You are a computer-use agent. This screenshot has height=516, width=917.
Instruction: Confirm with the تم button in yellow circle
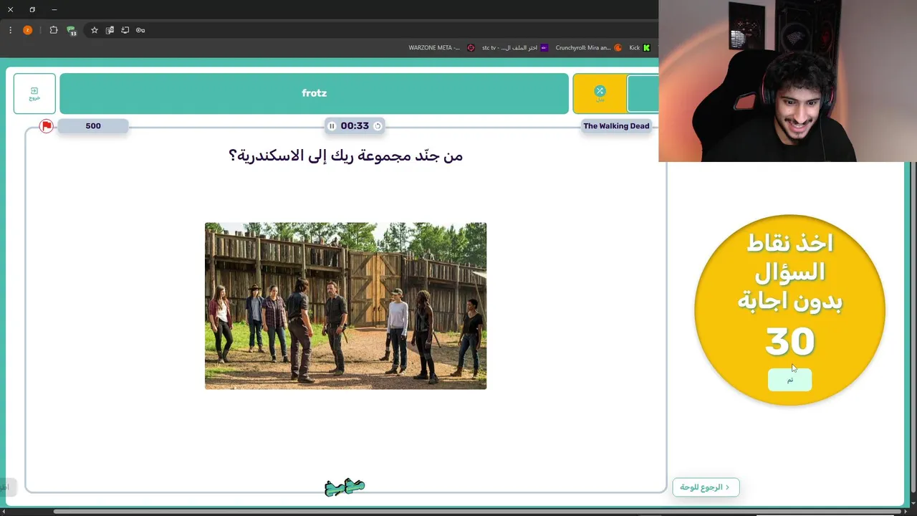tap(789, 380)
